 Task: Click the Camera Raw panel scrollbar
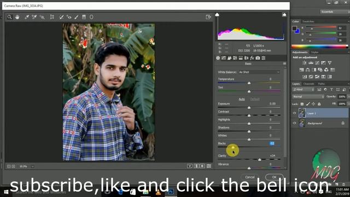point(285,113)
